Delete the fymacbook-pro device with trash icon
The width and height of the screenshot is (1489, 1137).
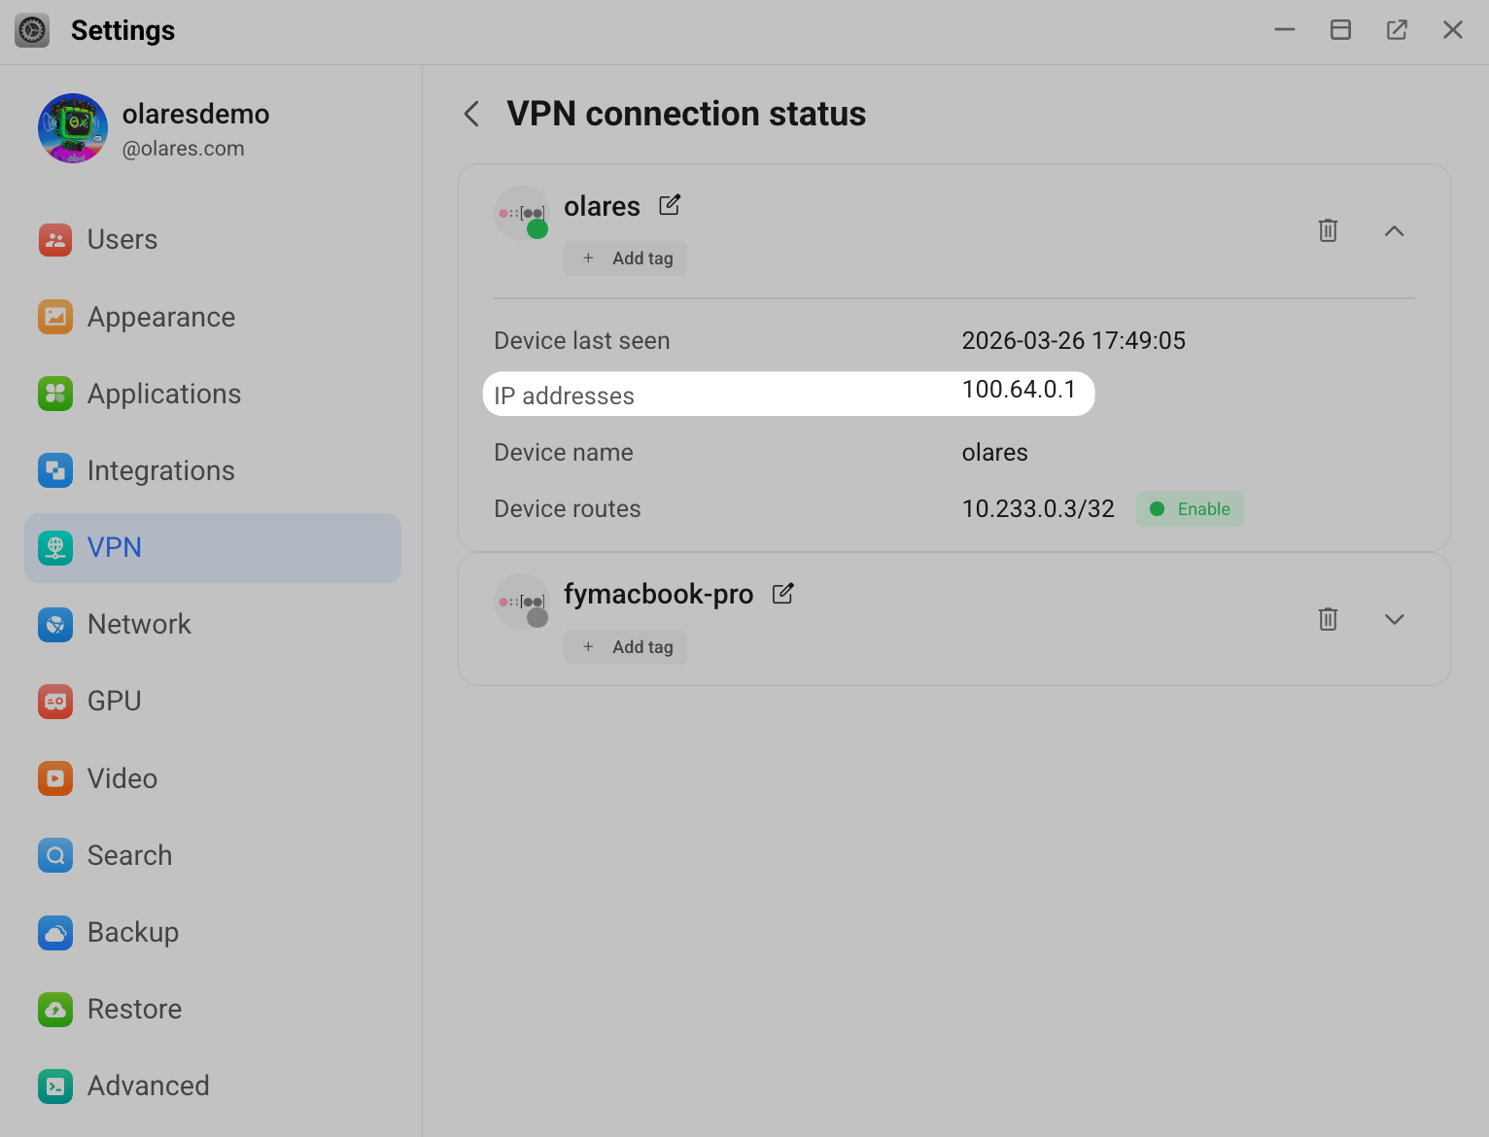1328,619
